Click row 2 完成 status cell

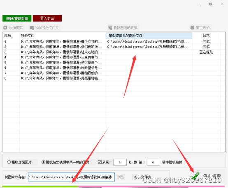[x=206, y=47]
